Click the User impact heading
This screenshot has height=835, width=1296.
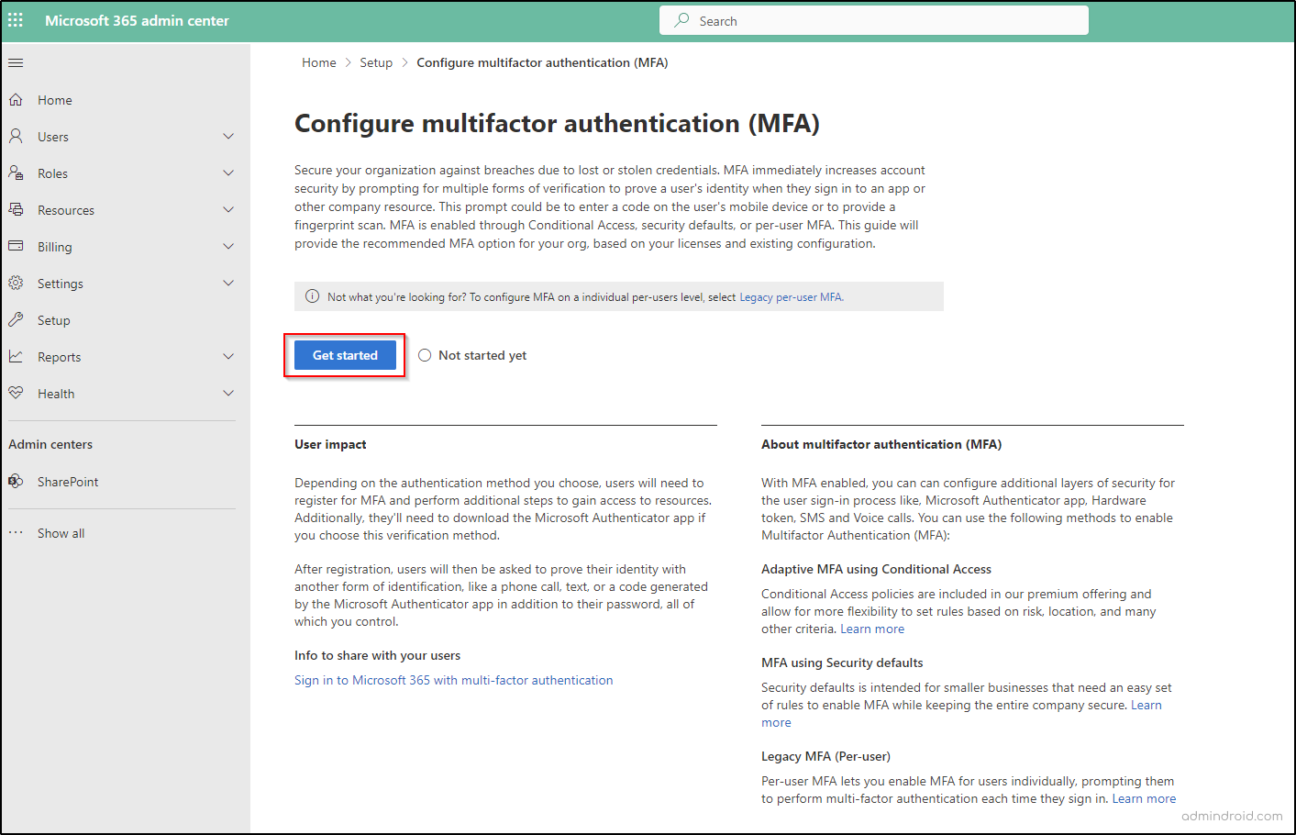coord(330,444)
